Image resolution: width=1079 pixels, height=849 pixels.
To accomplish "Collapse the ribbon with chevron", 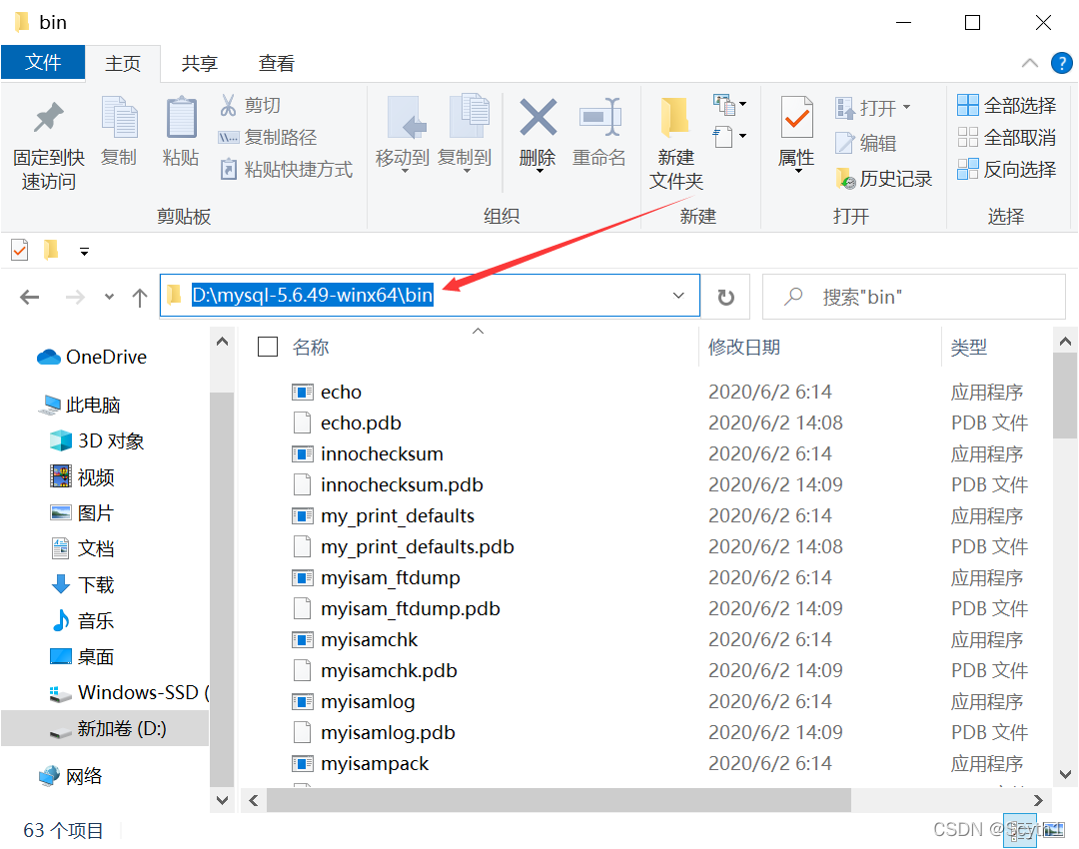I will point(1029,63).
